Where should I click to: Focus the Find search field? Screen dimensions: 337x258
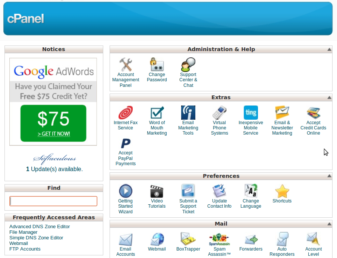click(53, 201)
